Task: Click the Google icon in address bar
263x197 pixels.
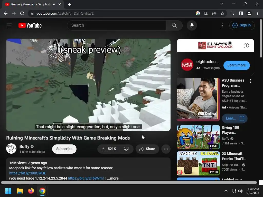Action: click(x=198, y=13)
